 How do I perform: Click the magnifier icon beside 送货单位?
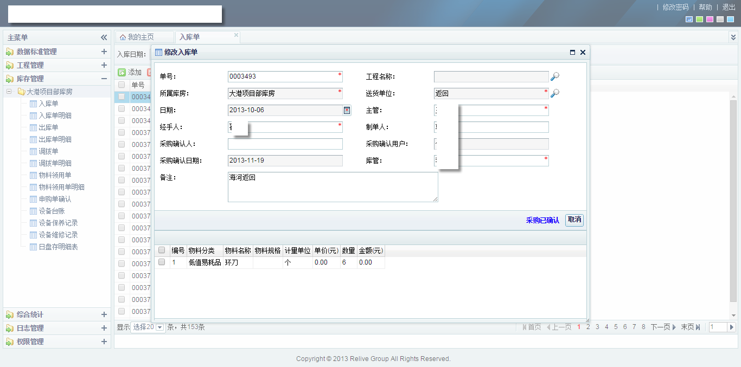[x=554, y=93]
